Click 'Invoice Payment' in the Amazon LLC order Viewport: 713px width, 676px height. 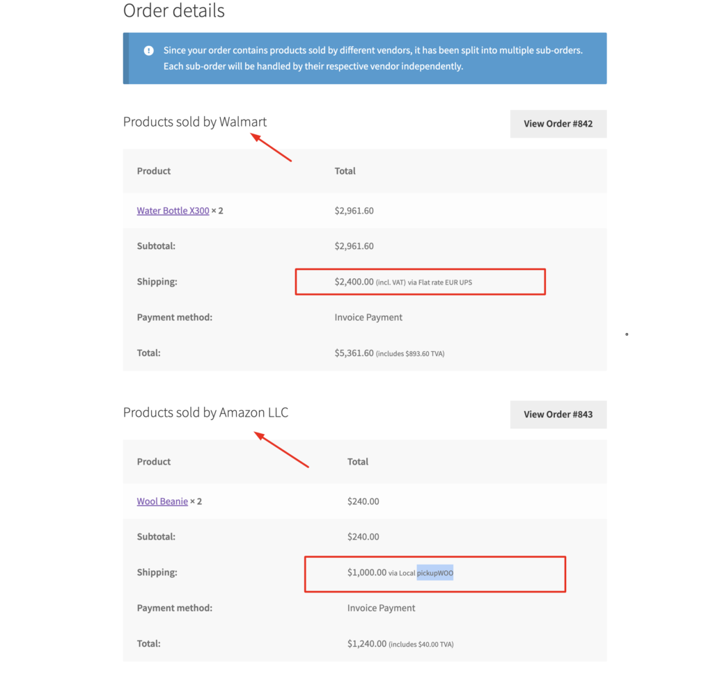[381, 609]
